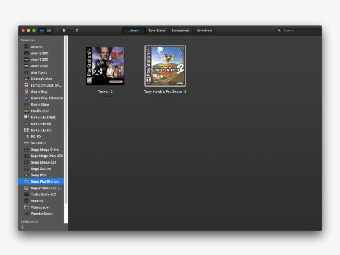Viewport: 340px width, 255px height.
Task: Open the Vectrex console row
Action: (41, 201)
